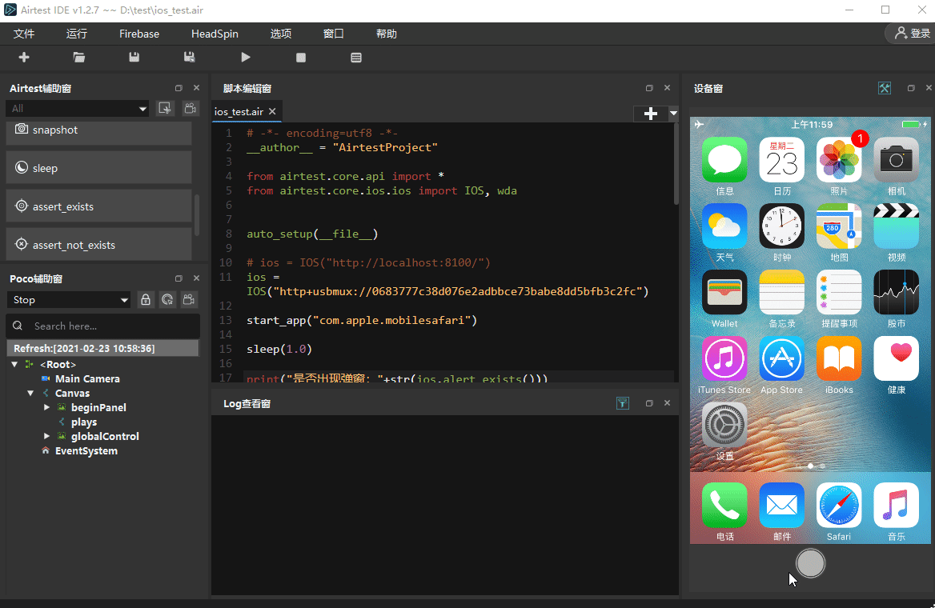The height and width of the screenshot is (608, 935).
Task: Open the report viewer toolbar icon
Action: [x=356, y=58]
